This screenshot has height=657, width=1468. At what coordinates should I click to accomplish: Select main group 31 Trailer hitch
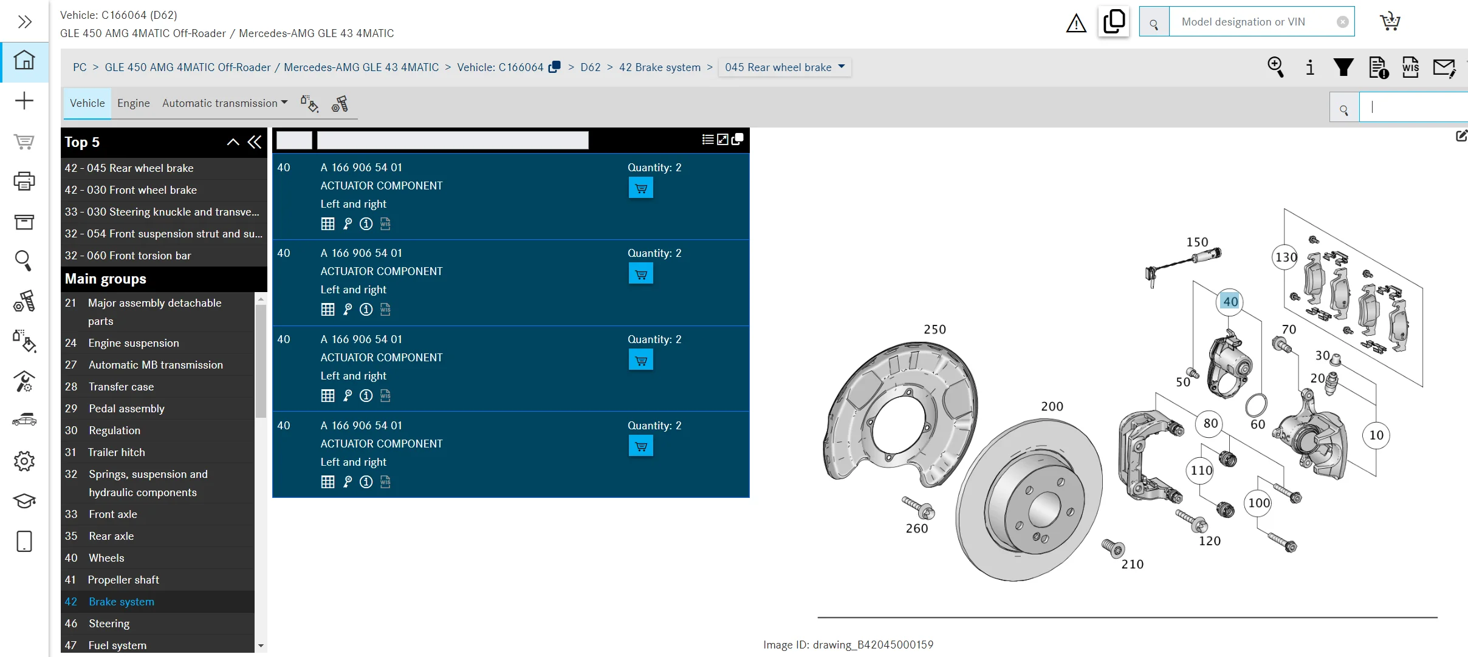(157, 452)
